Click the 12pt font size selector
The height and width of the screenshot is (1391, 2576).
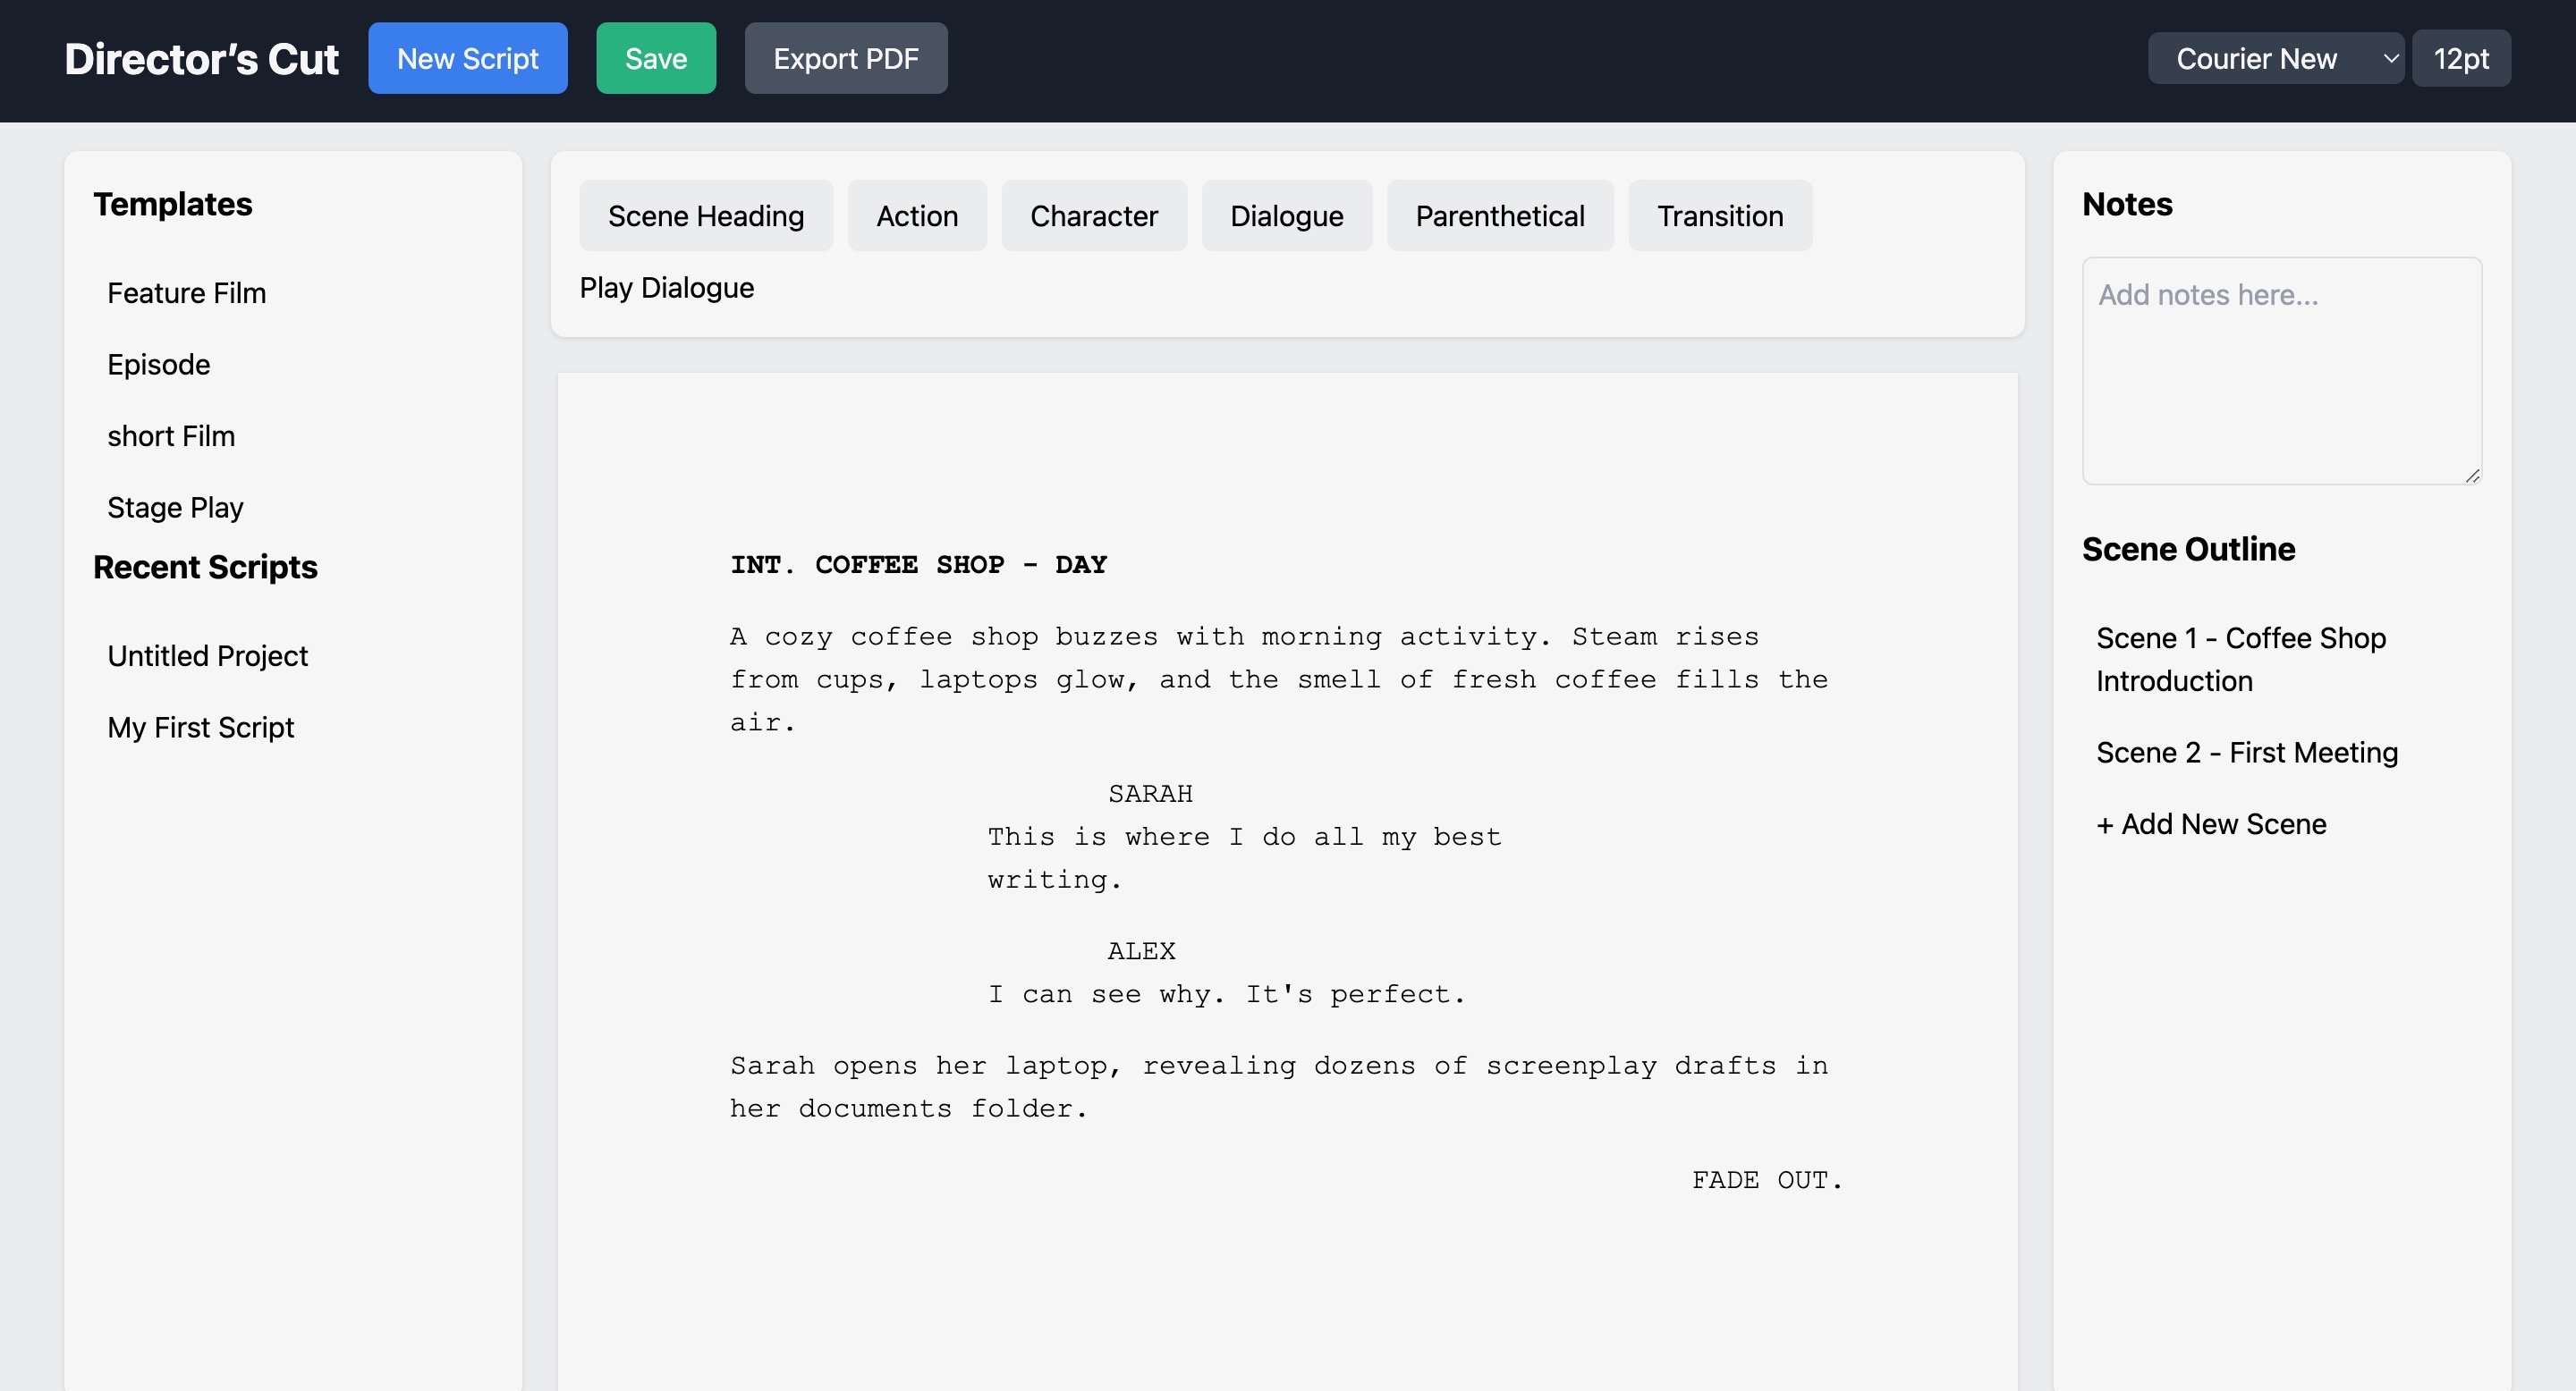2460,59
